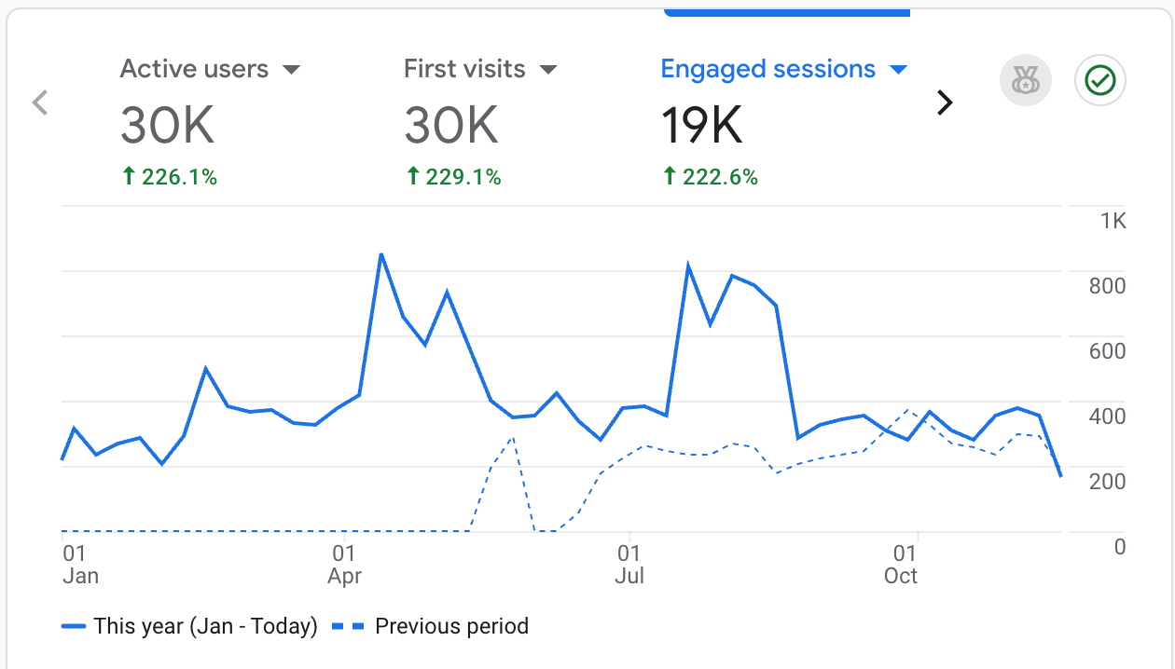Select the Active users metric tab

click(x=194, y=69)
